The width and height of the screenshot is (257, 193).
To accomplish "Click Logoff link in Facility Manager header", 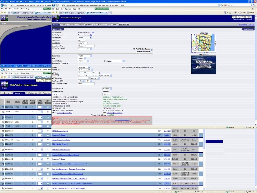I will click(56, 21).
